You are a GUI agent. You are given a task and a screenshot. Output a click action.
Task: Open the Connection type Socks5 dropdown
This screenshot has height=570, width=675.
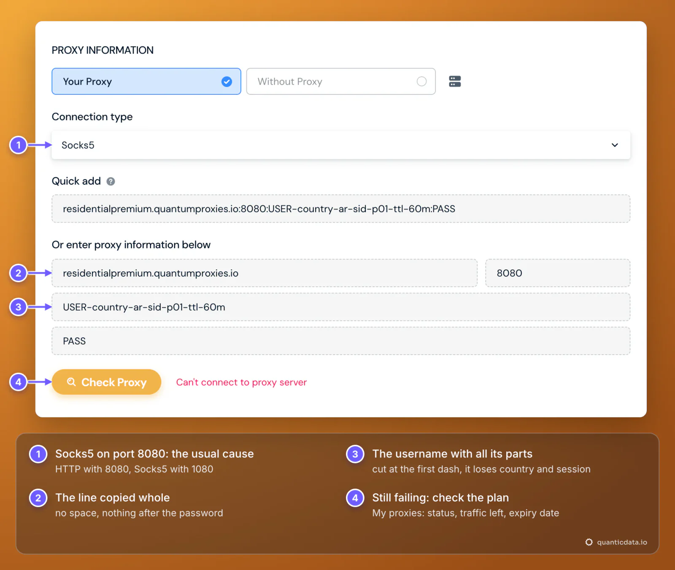(x=341, y=145)
